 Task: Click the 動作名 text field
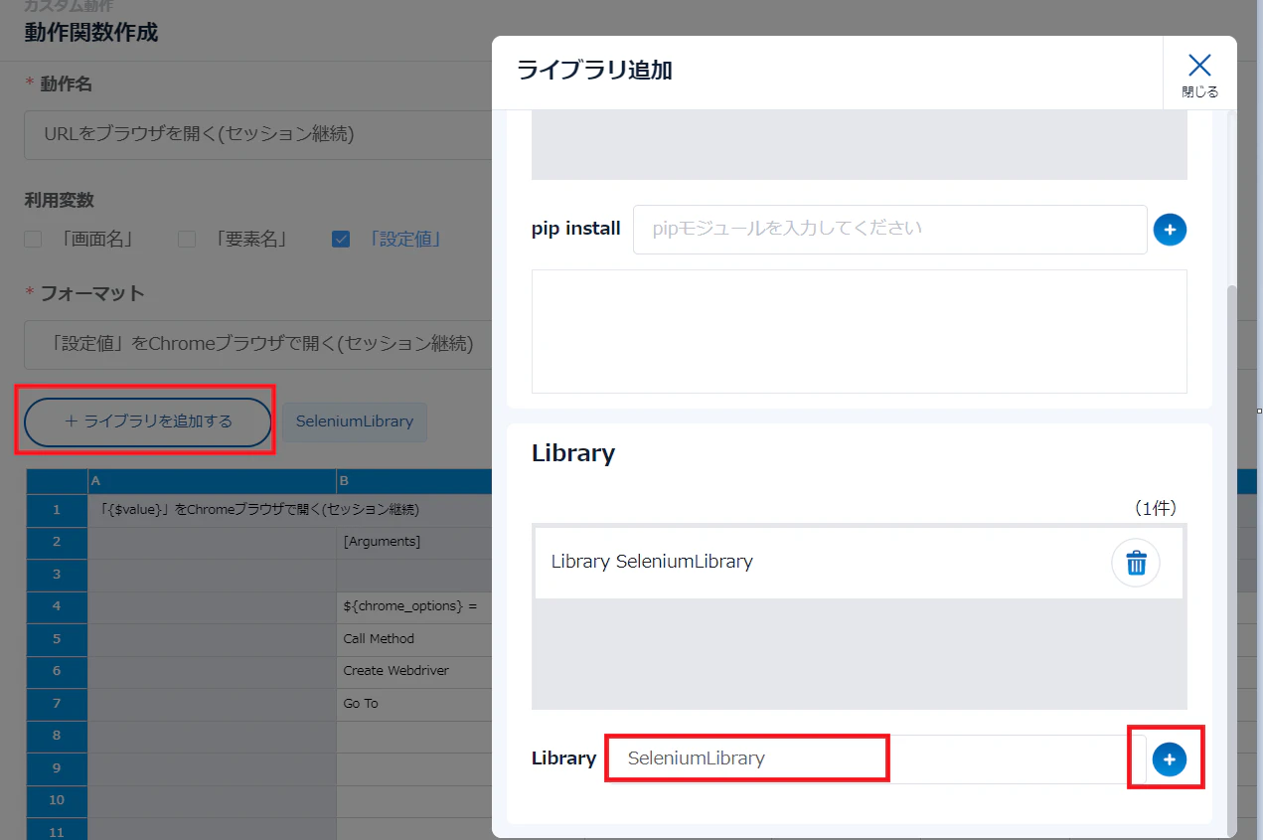click(258, 134)
